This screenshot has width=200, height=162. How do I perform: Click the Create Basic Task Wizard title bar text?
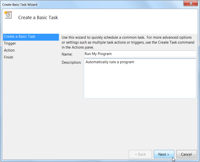(20, 5)
